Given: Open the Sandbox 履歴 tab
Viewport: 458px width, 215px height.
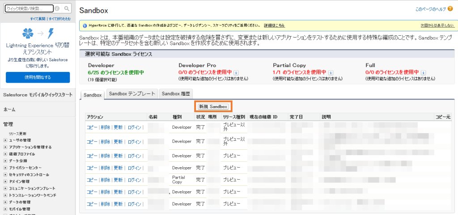Looking at the screenshot, I should click(x=176, y=93).
